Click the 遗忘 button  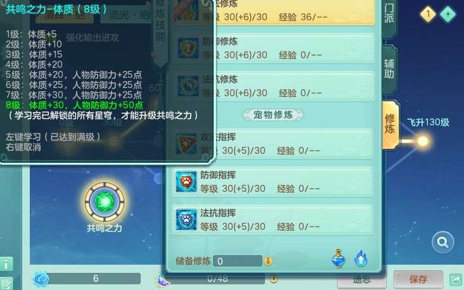point(361,281)
